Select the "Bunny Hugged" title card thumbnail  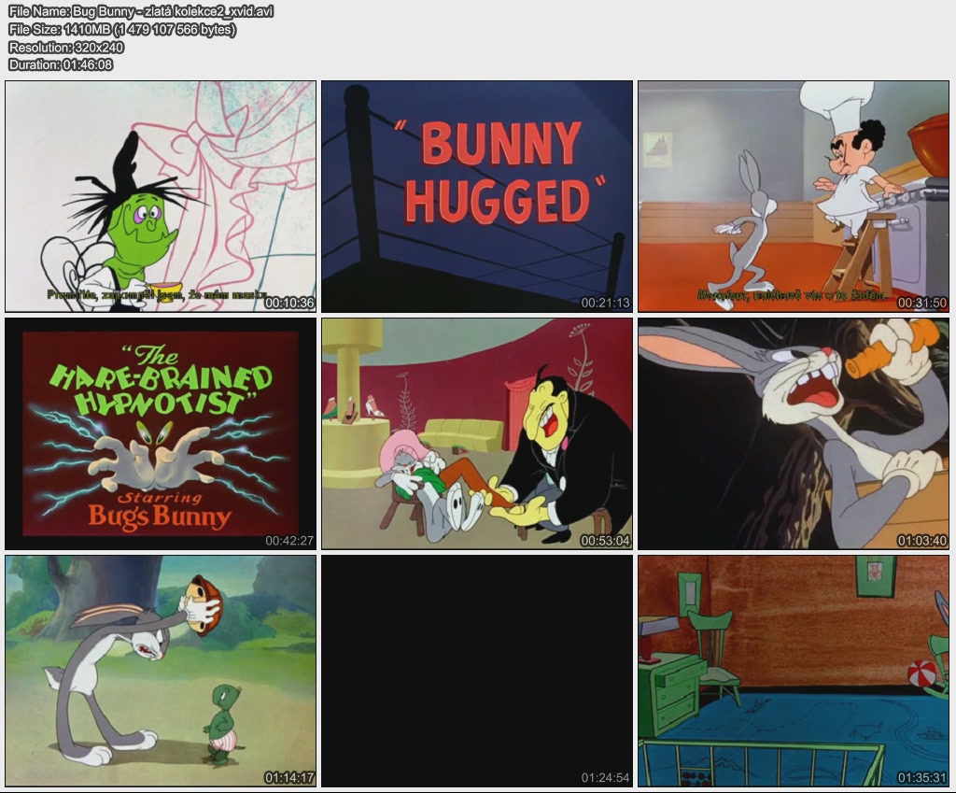click(477, 195)
